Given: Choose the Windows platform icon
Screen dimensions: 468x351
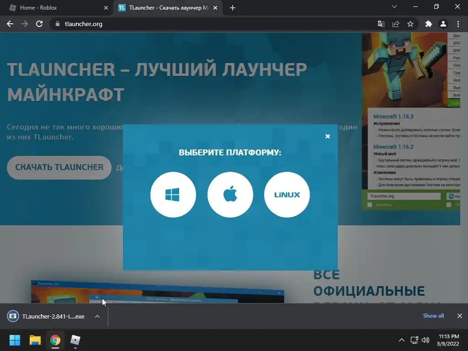Looking at the screenshot, I should click(x=173, y=195).
